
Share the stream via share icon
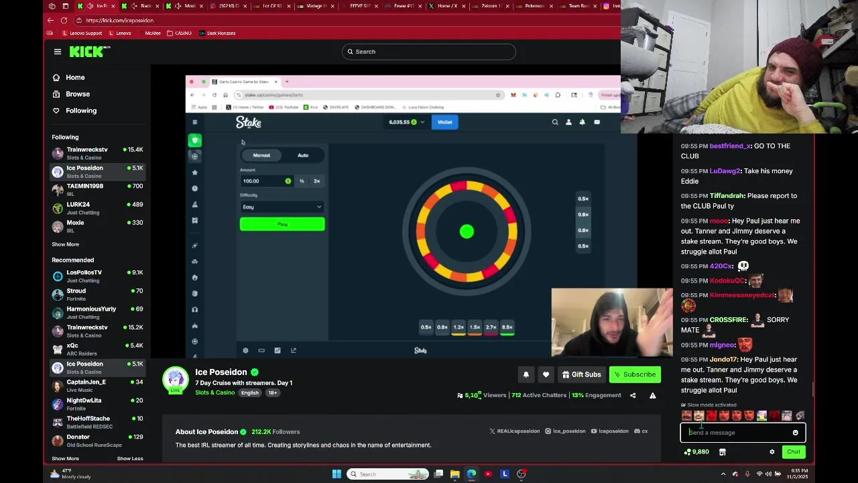(x=633, y=396)
